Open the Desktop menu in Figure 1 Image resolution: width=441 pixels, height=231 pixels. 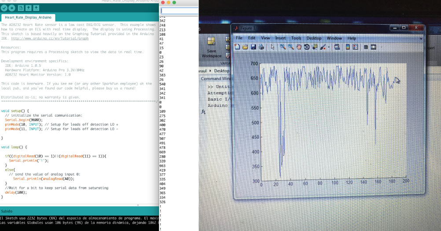[x=314, y=38]
